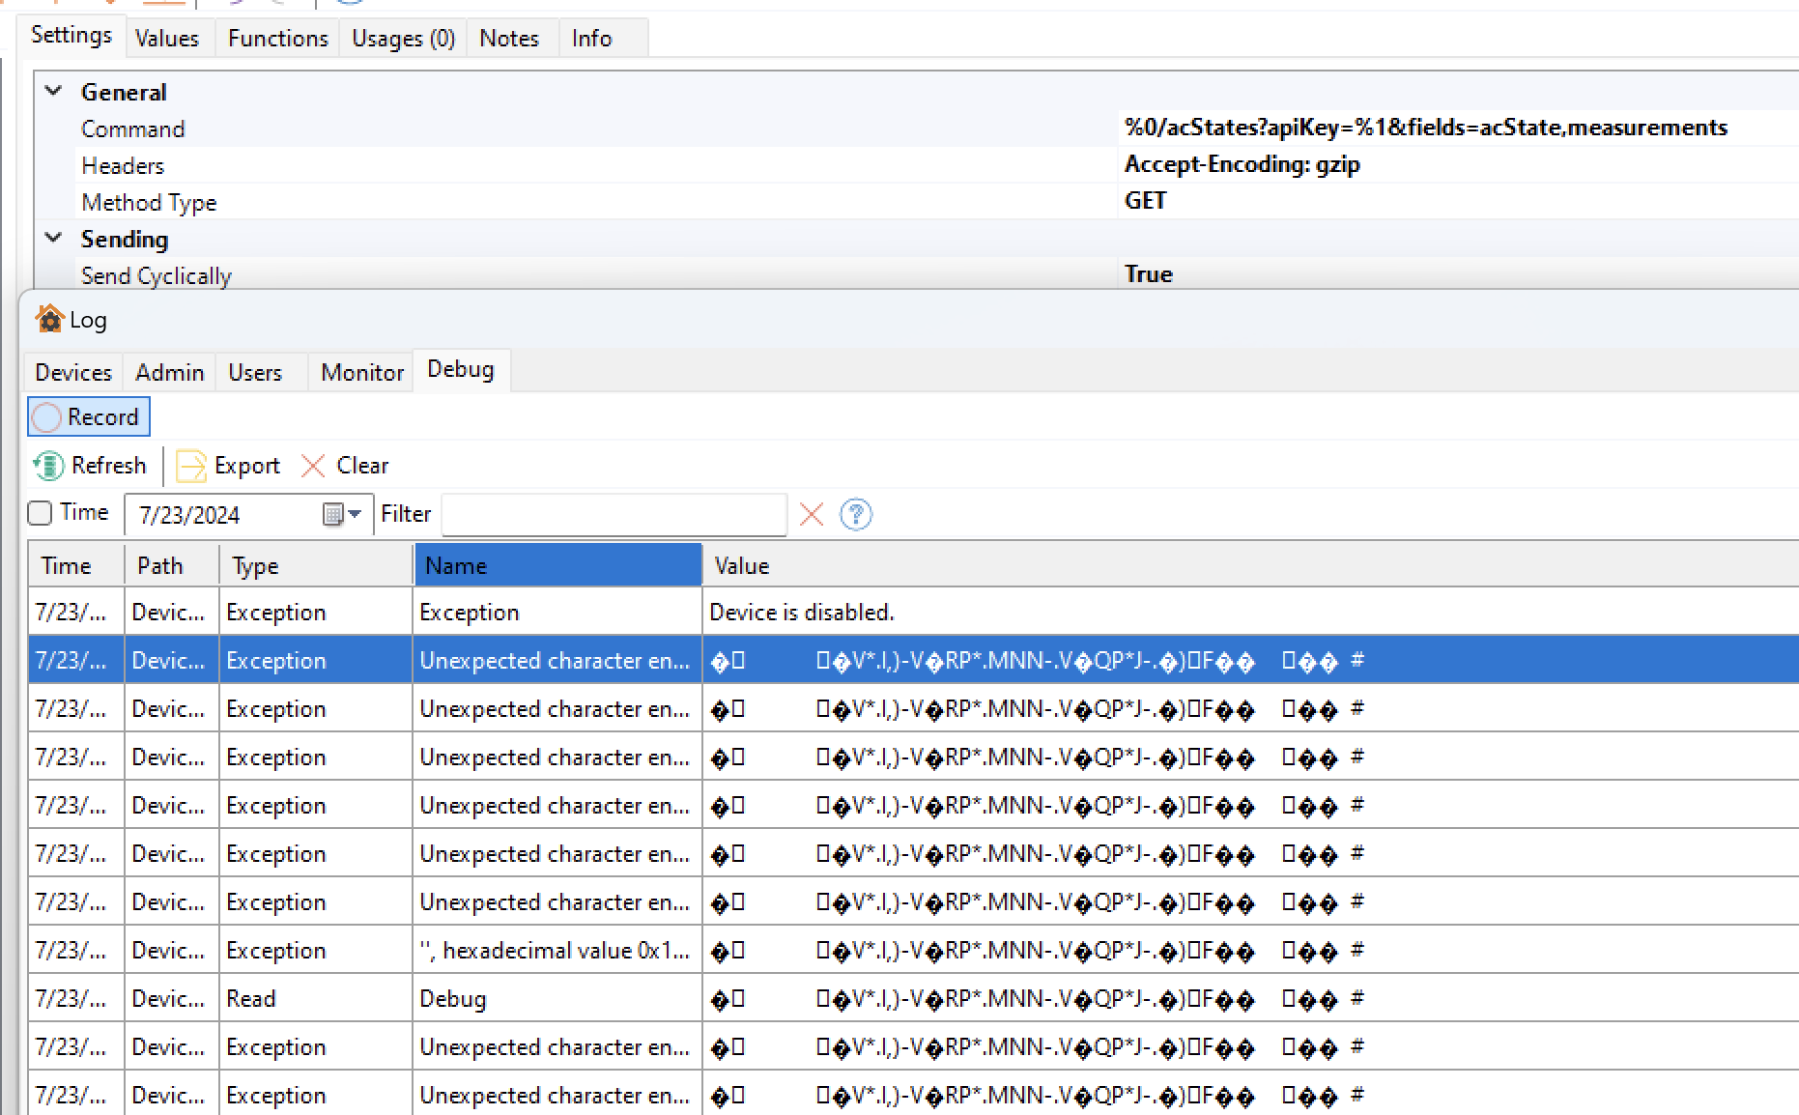Collapse the General settings section
The width and height of the screenshot is (1799, 1115).
[54, 92]
